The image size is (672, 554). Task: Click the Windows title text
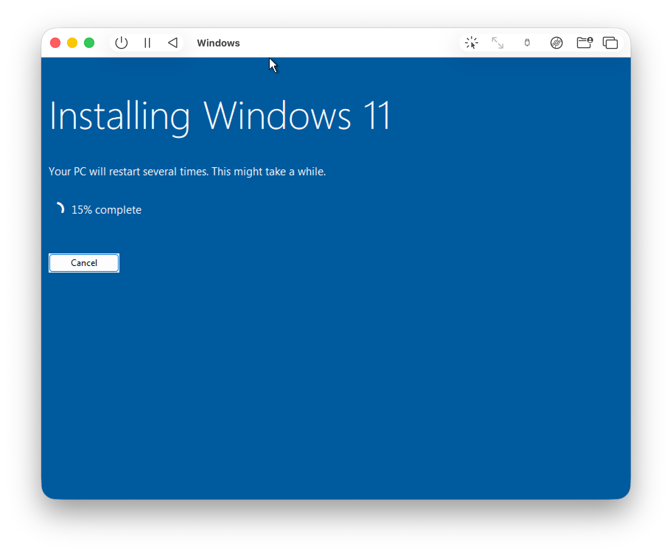[x=218, y=43]
